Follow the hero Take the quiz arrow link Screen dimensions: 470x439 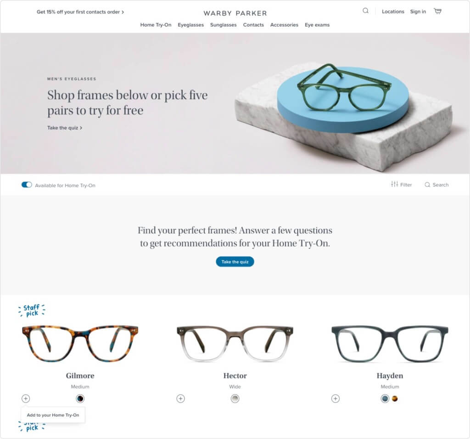point(65,128)
